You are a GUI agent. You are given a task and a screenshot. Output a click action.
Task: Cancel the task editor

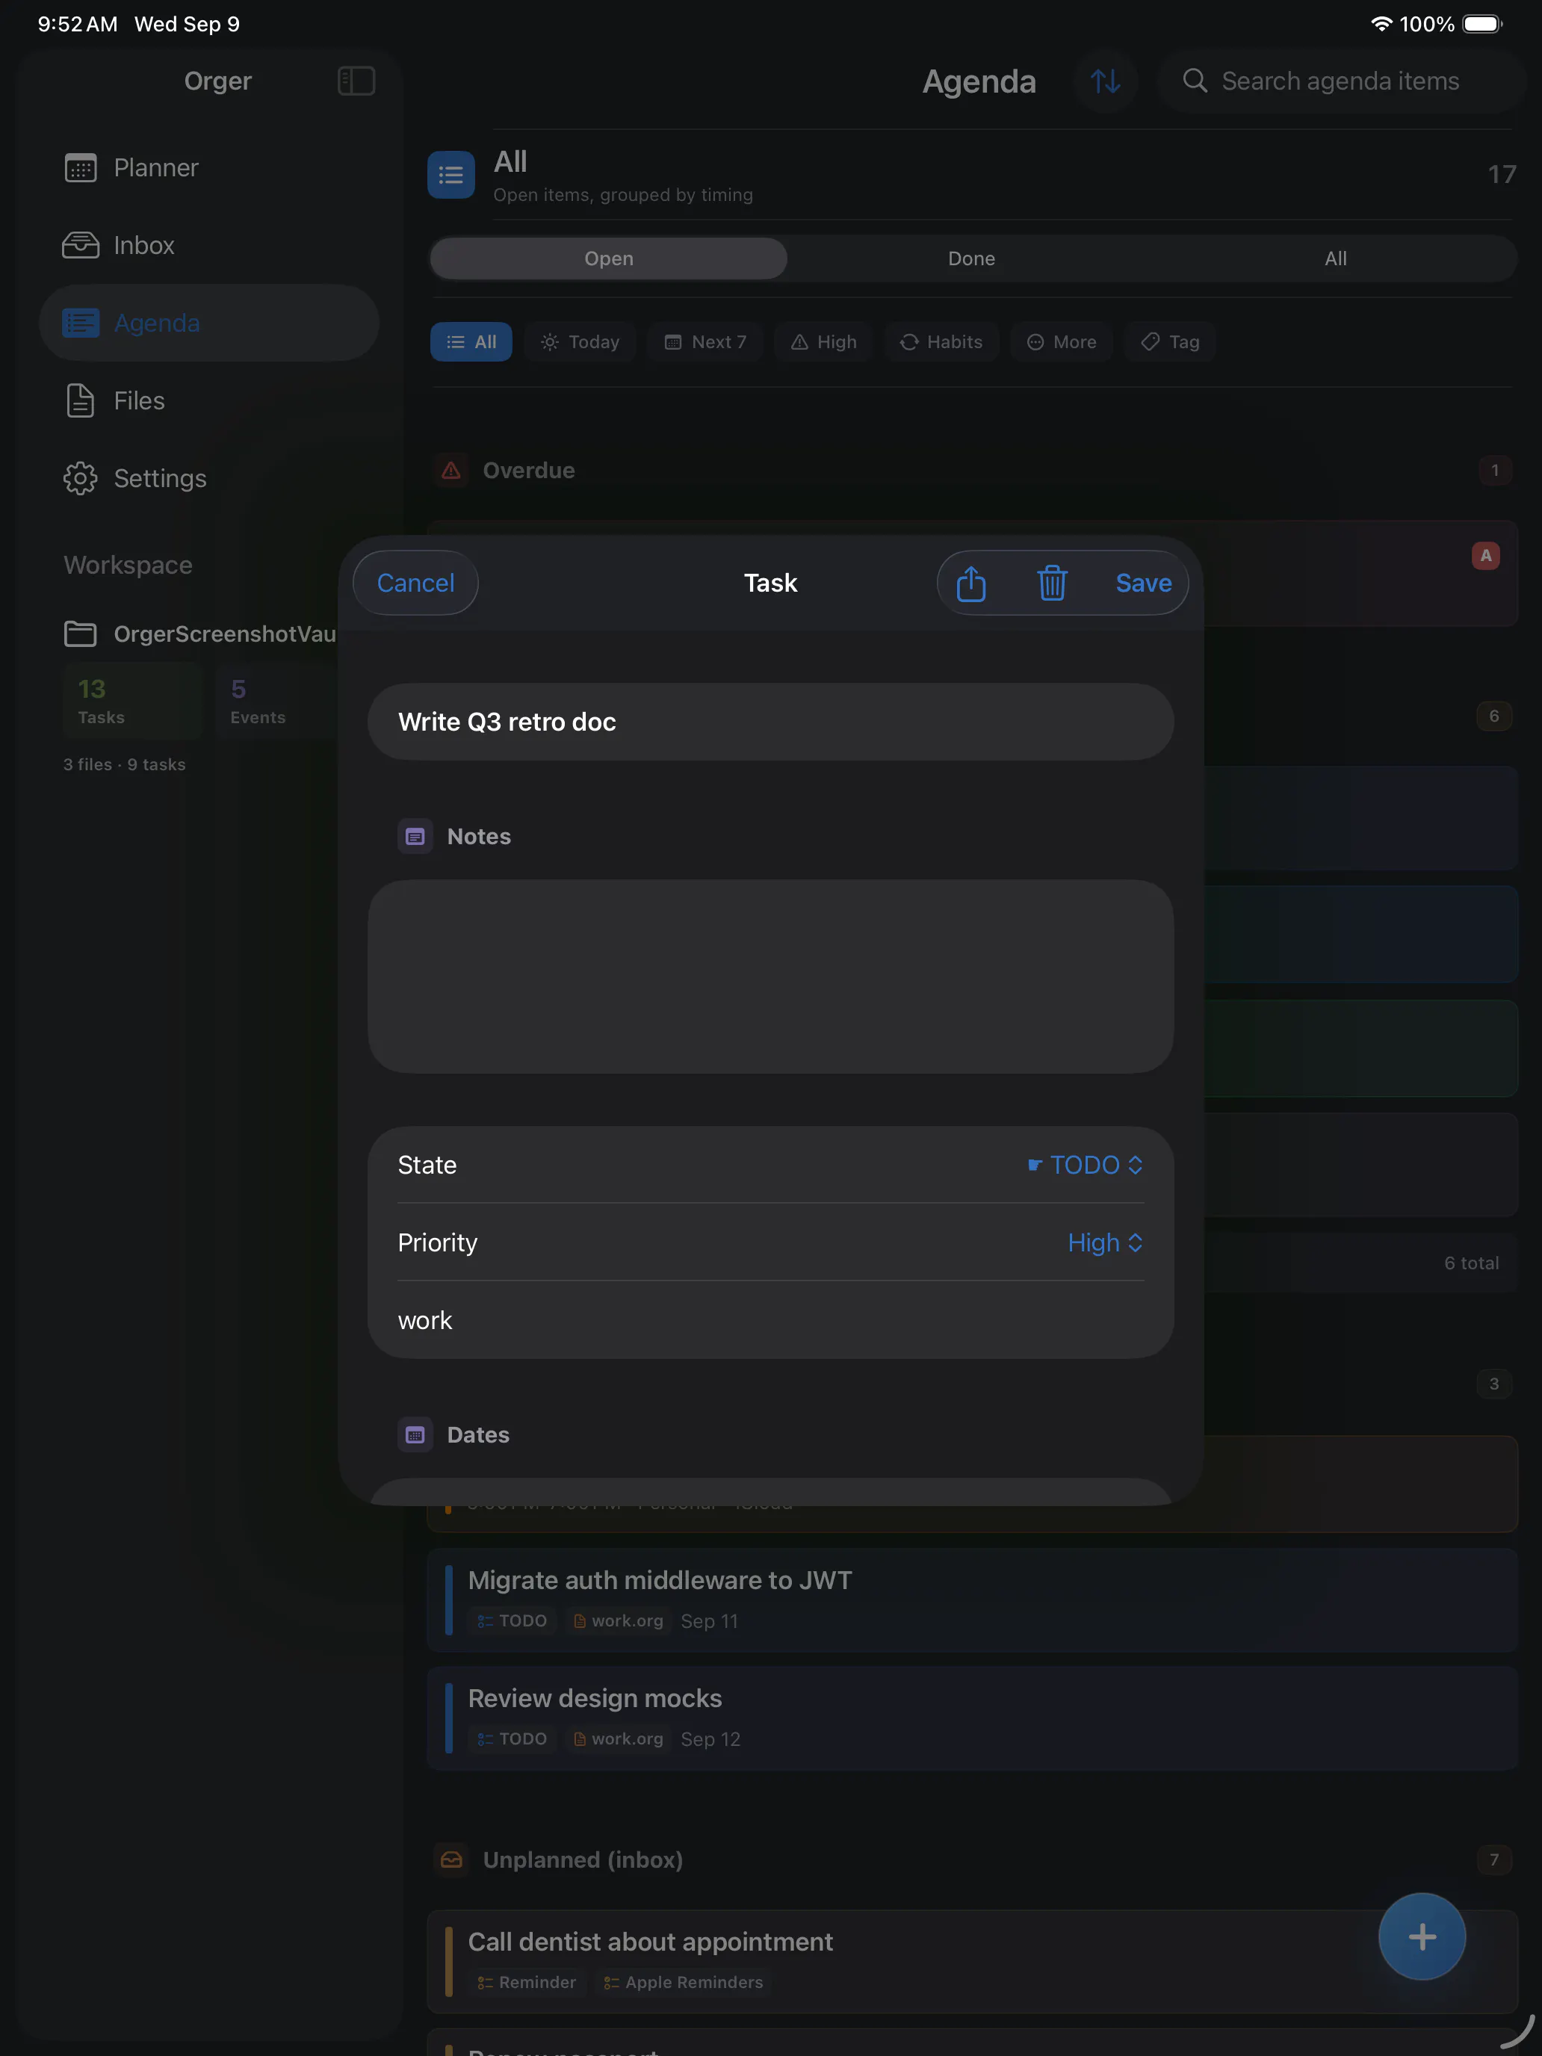tap(415, 583)
